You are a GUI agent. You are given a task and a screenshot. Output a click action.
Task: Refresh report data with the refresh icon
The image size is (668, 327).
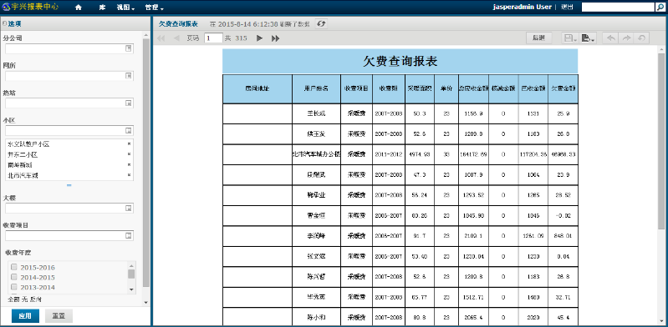pos(322,24)
